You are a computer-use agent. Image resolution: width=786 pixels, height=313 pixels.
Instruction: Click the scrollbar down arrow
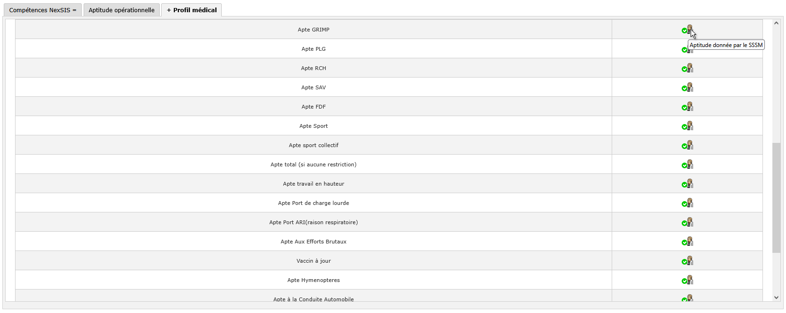[776, 297]
